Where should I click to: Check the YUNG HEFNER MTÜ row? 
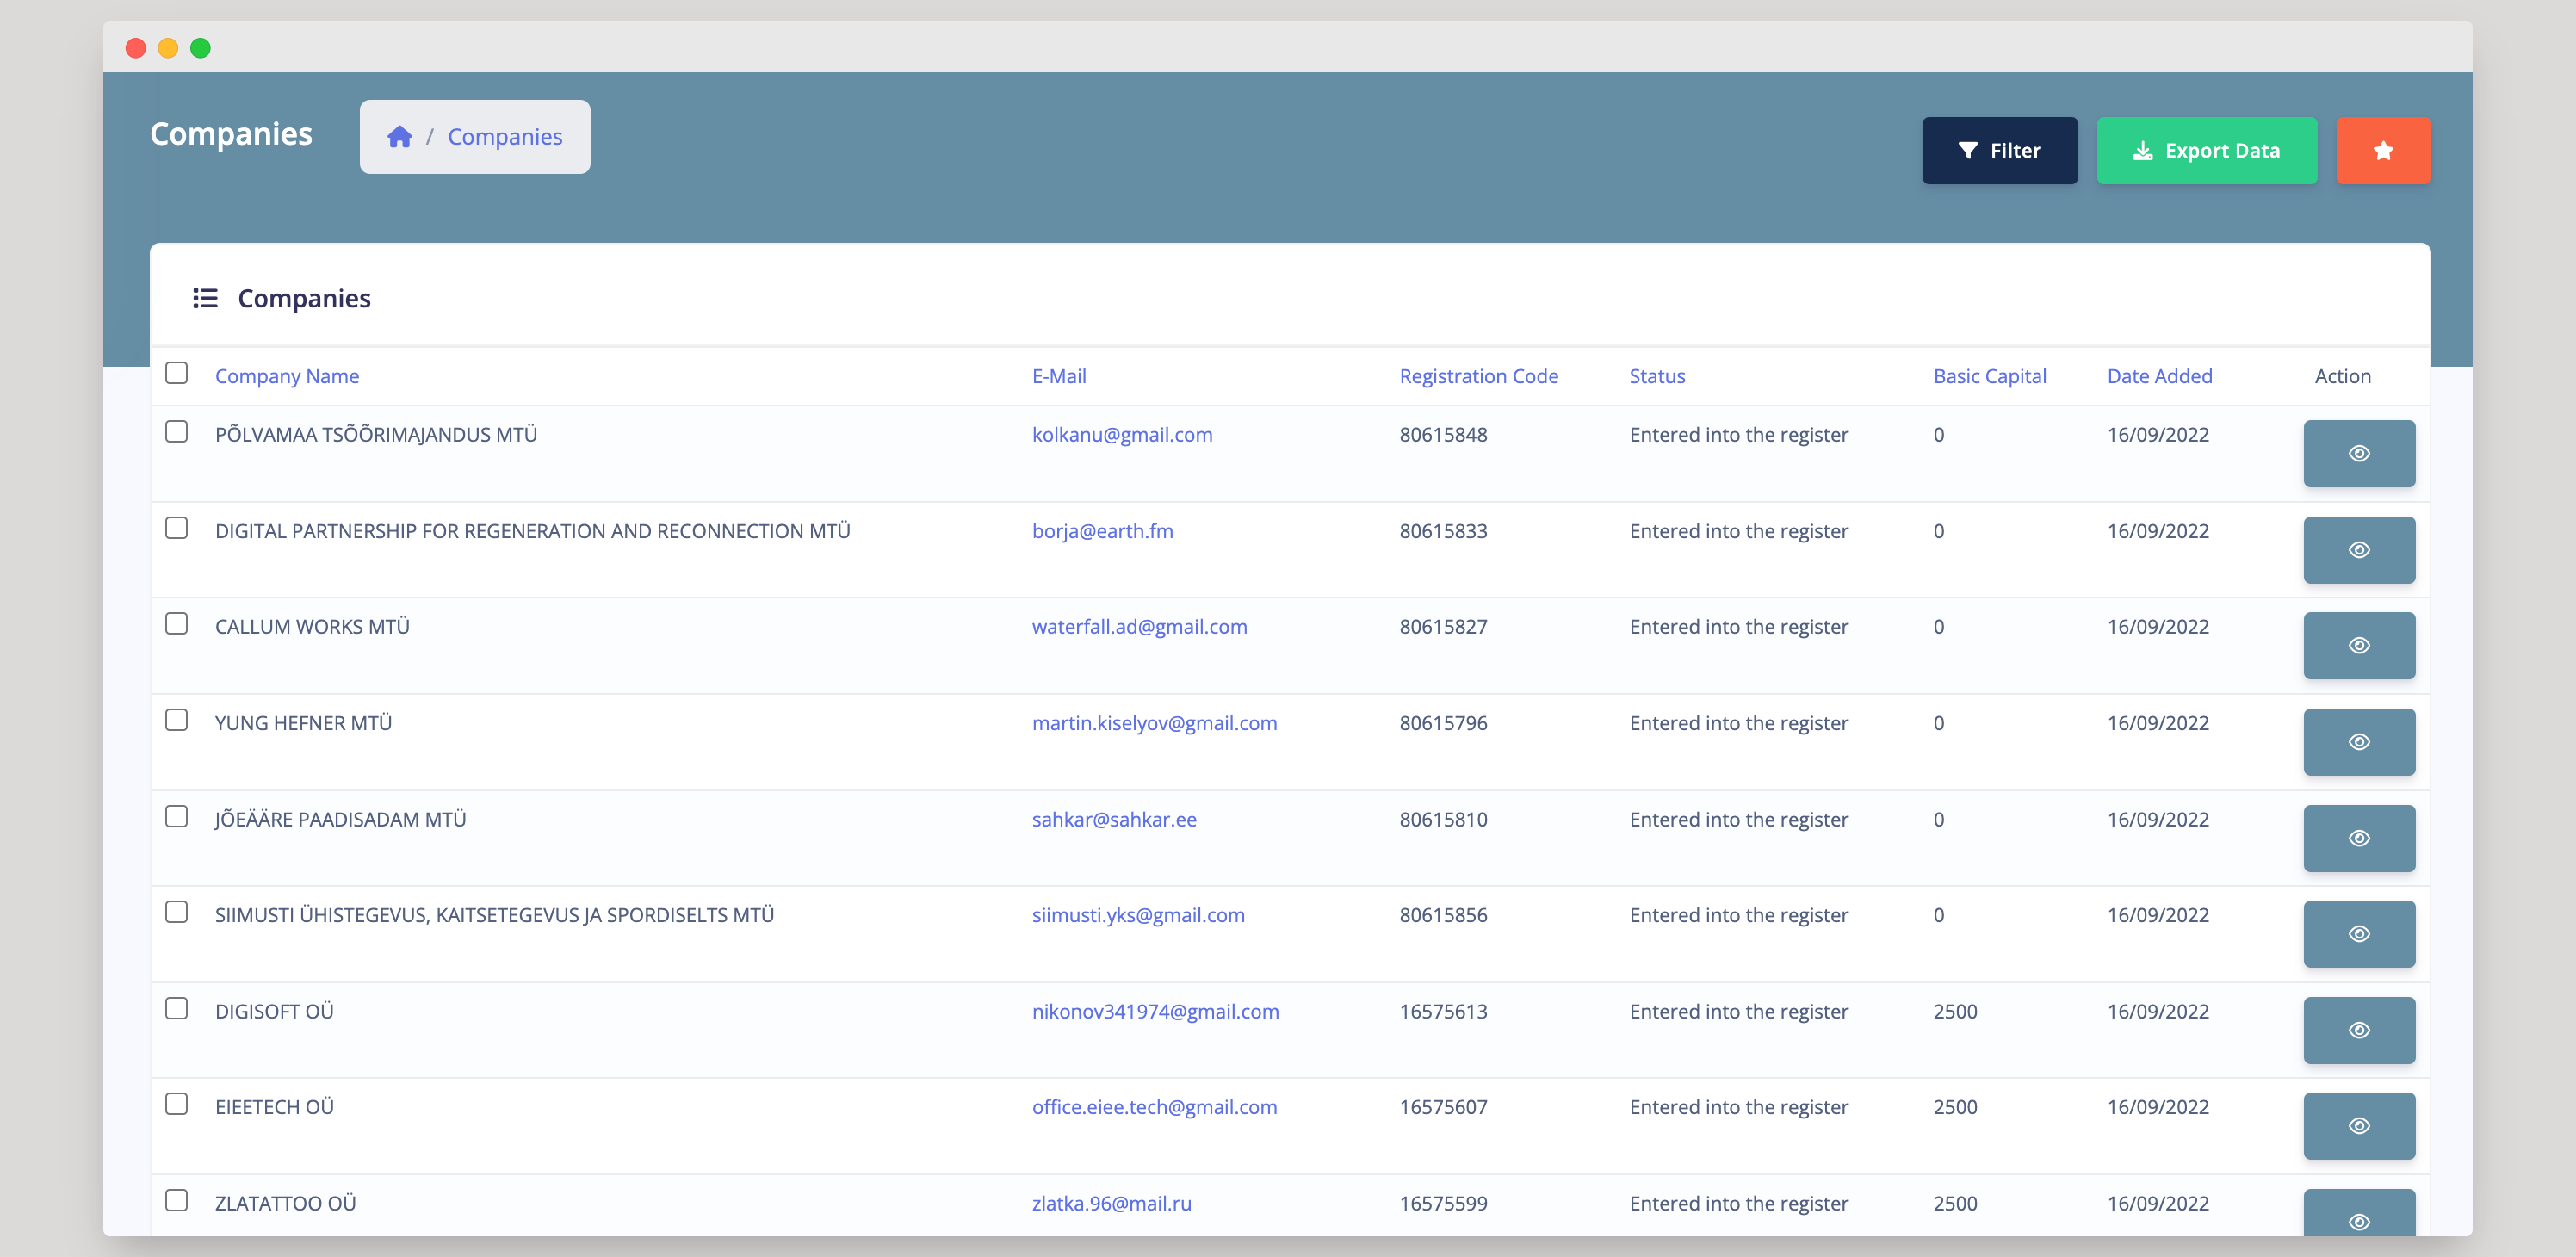[x=176, y=720]
